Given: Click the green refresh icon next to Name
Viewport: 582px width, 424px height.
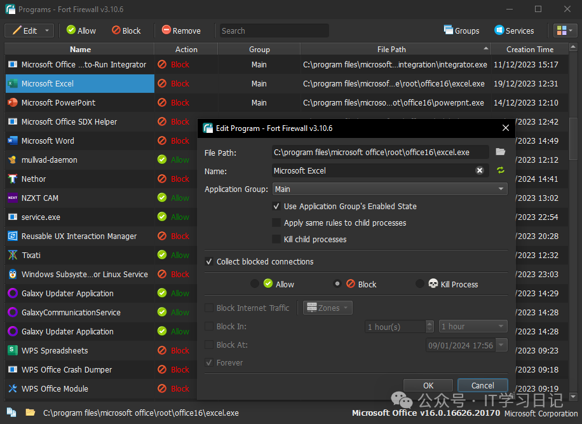Looking at the screenshot, I should click(x=501, y=170).
